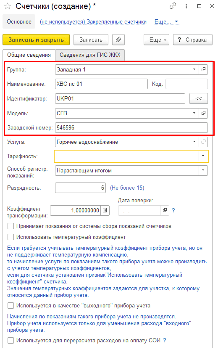Open calculator in Коэффициент трансформации field
218x352 pixels.
(x=105, y=210)
